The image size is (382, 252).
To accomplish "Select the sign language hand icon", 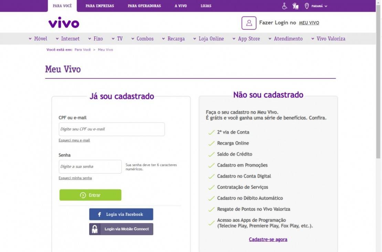I will (295, 5).
